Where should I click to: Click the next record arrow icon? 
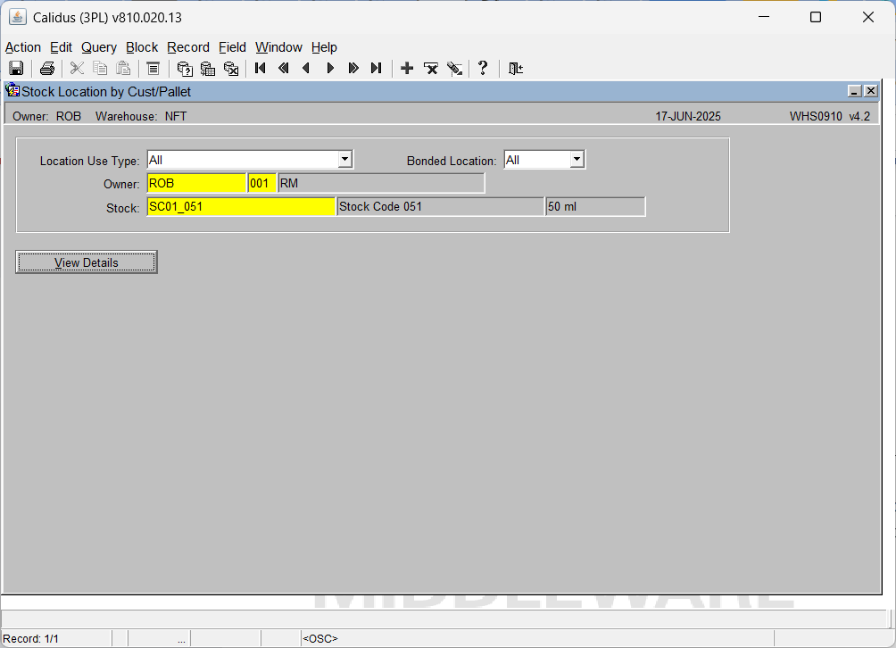click(x=329, y=69)
